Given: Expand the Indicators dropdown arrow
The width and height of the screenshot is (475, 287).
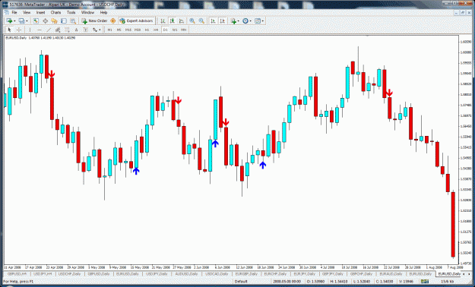Looking at the screenshot, I should [239, 21].
